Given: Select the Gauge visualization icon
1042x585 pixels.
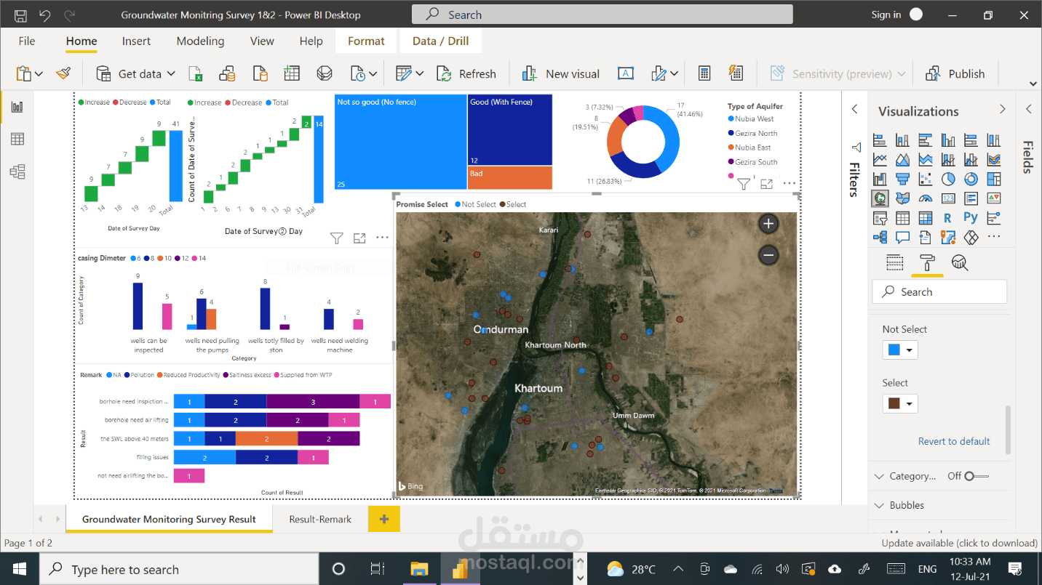Looking at the screenshot, I should pos(926,198).
